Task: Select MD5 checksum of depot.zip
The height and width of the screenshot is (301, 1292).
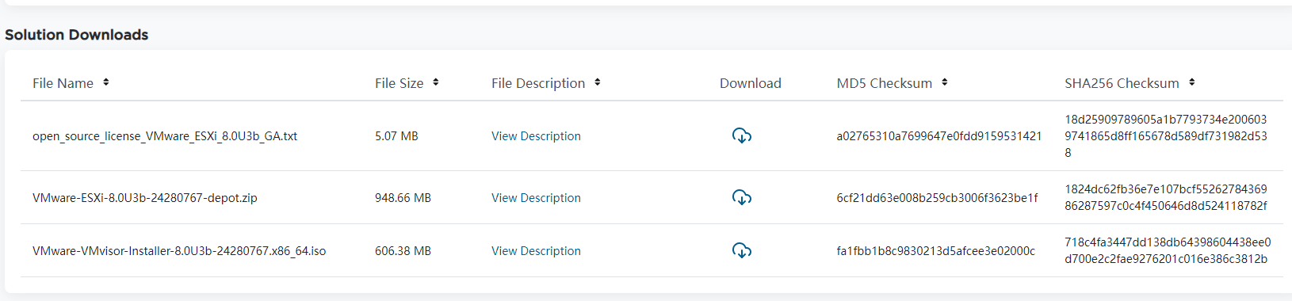Action: point(937,198)
